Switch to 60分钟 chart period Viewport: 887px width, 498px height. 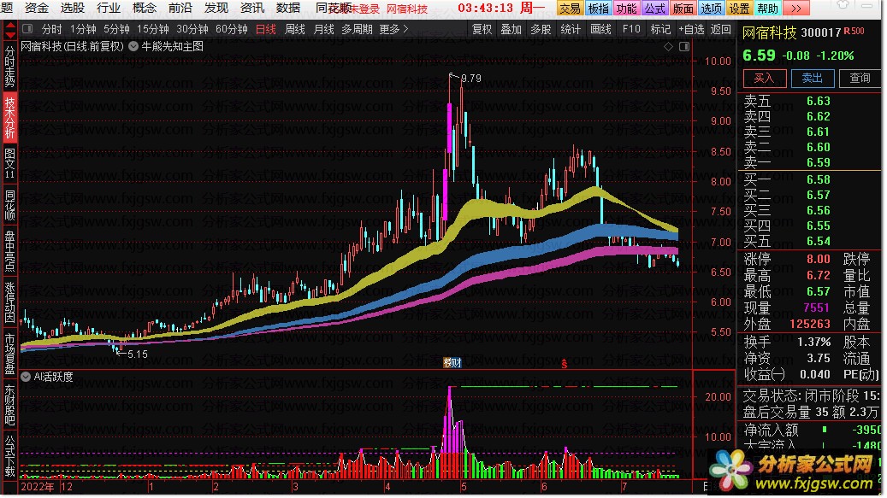click(x=232, y=29)
